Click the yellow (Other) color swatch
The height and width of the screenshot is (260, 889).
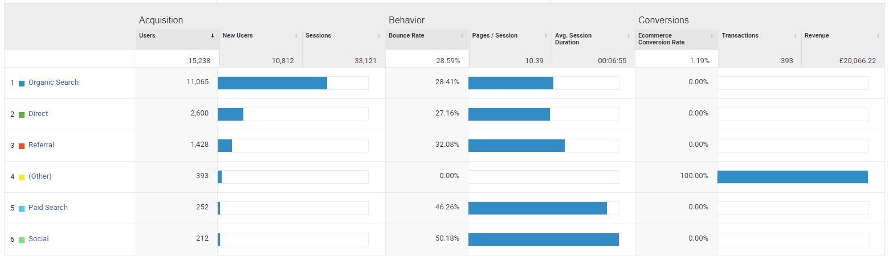[x=22, y=177]
